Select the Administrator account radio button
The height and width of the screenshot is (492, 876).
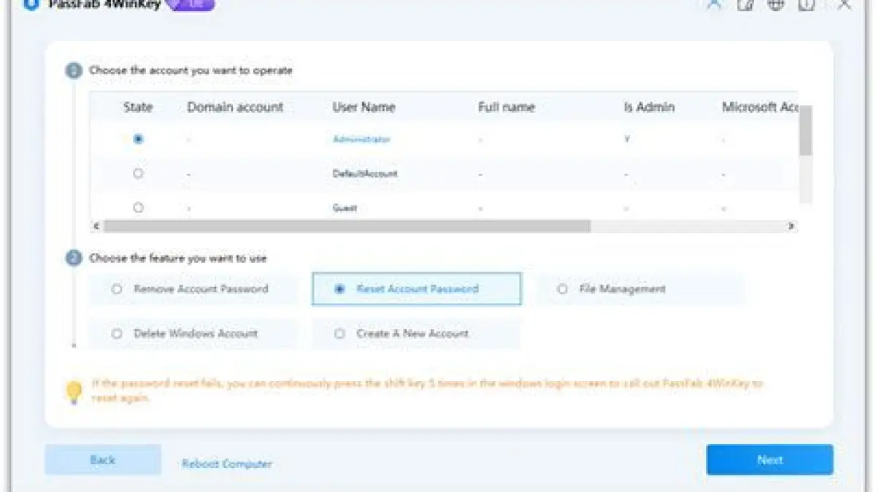(x=138, y=139)
